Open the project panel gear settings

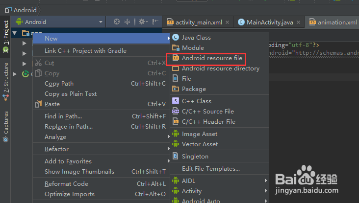coord(143,22)
